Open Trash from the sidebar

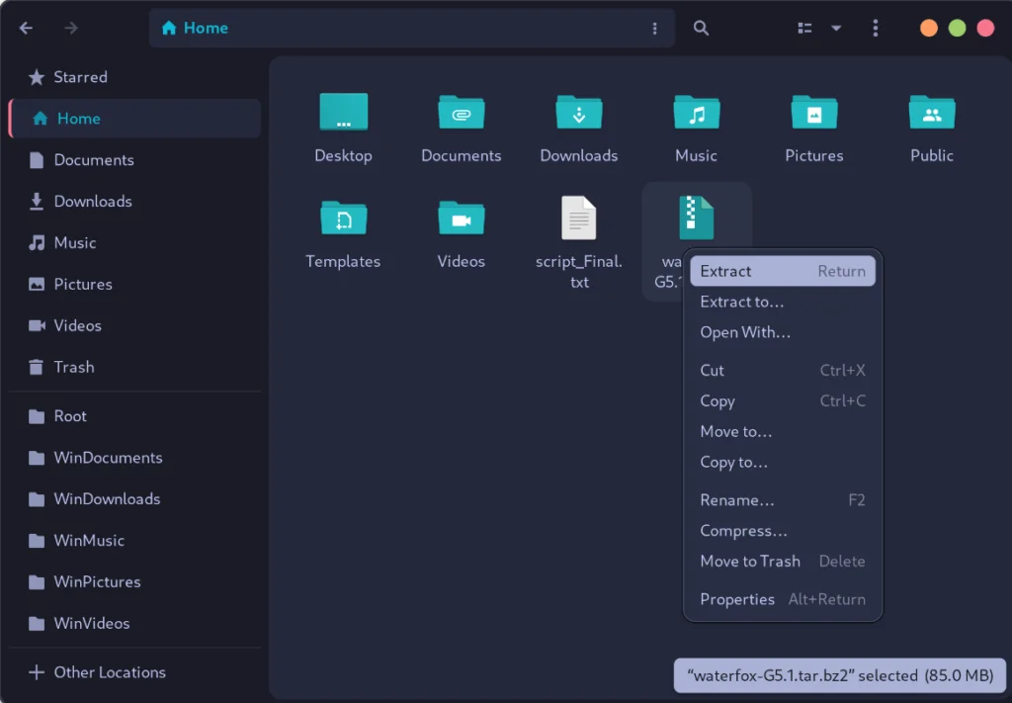click(72, 367)
